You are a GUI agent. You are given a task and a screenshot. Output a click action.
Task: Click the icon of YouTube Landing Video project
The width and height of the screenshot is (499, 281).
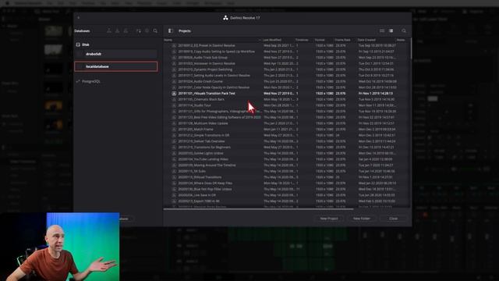[174, 159]
